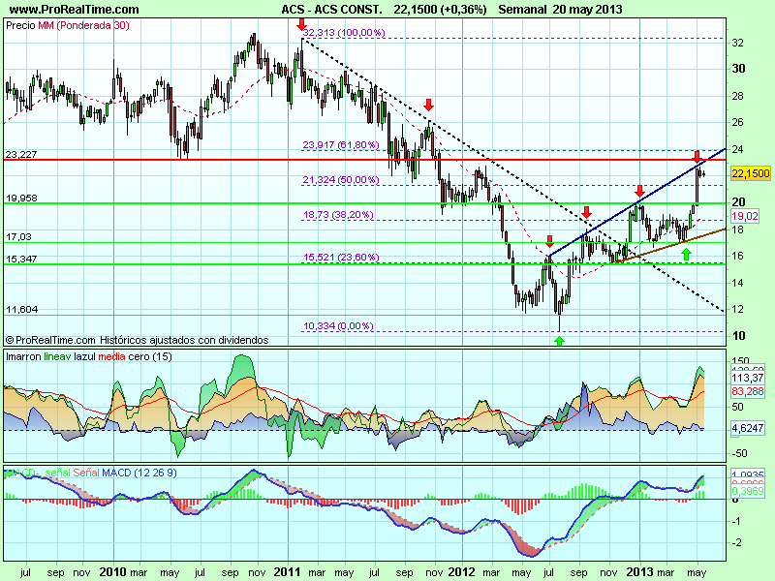Click the 'Semanal' timeframe label in header
The width and height of the screenshot is (775, 581).
522,9
